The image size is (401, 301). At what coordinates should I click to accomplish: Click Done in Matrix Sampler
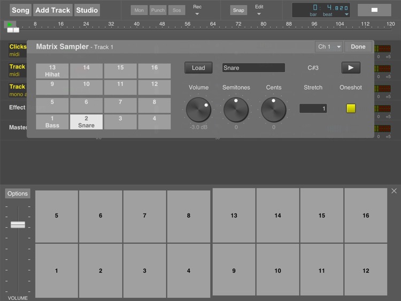click(358, 47)
